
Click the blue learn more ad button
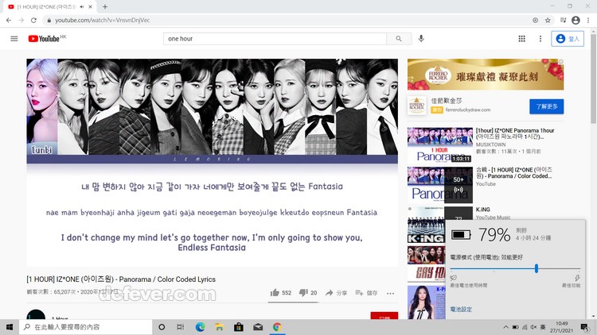tap(546, 106)
